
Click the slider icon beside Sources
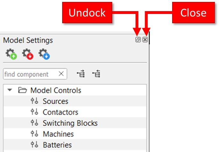(34, 102)
